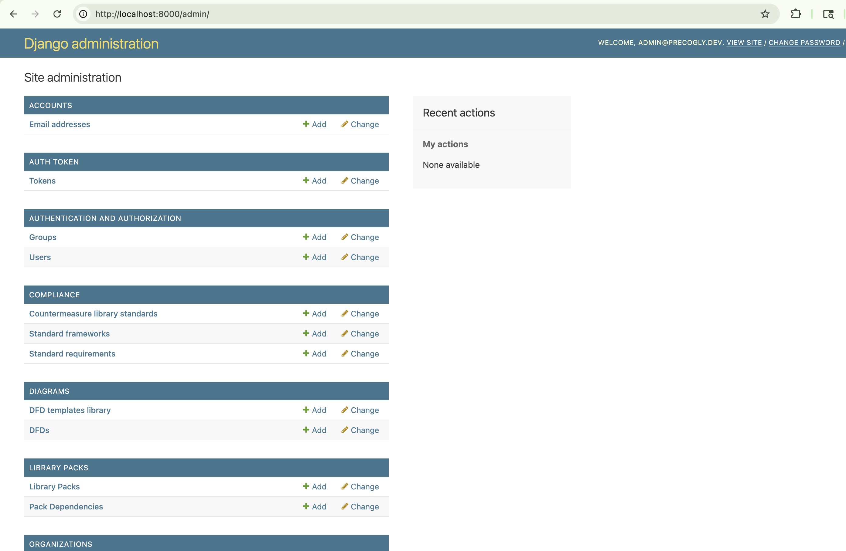
Task: Click the pencil icon for Pack Dependencies
Action: point(344,507)
